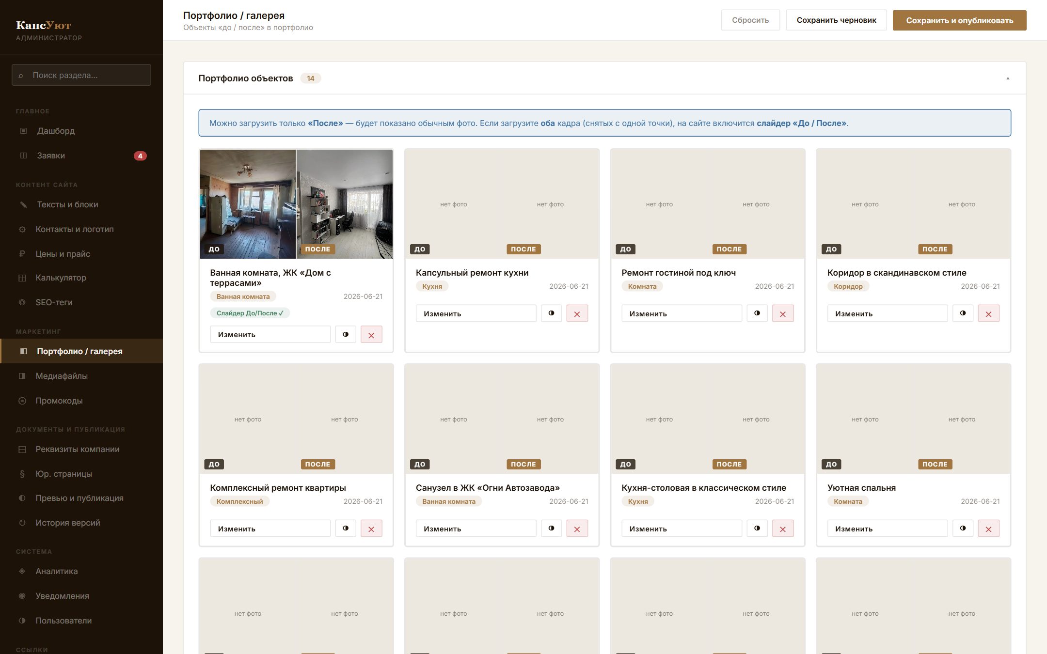Click the Аналитика icon in sidebar
Screen dimensions: 1047x654
22,571
